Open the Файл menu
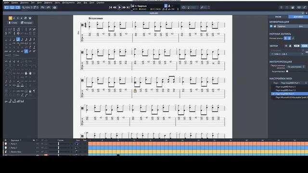Viewport: 308px width, 173px height. (x=6, y=2)
